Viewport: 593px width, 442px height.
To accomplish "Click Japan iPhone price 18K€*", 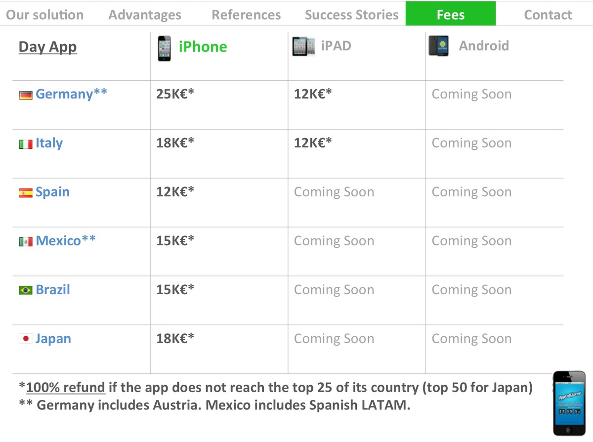I will (x=175, y=339).
